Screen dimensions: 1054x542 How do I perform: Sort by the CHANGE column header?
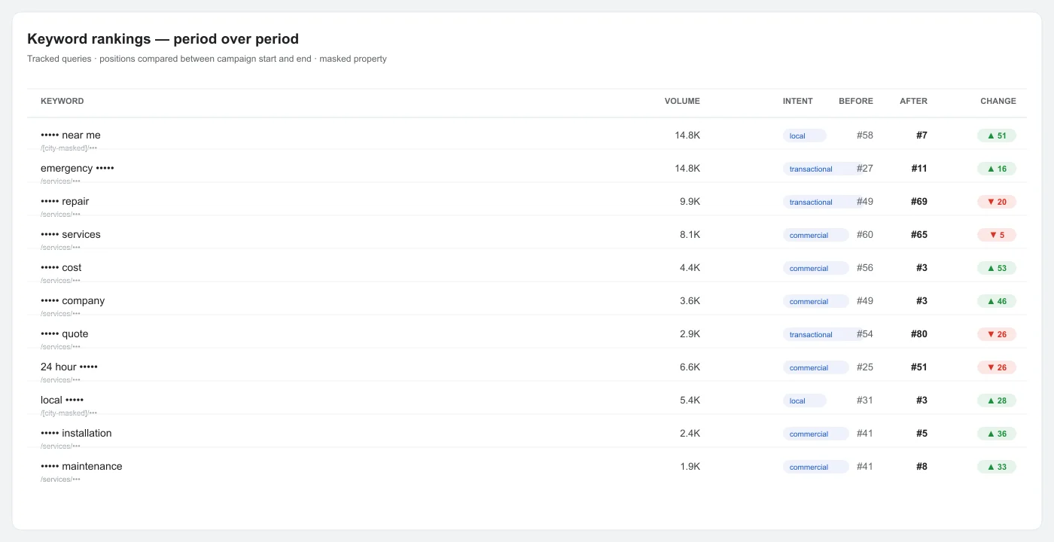click(998, 101)
